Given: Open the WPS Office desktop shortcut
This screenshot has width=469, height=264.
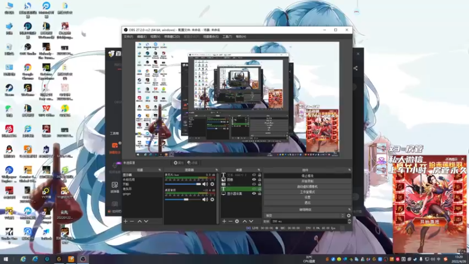Looking at the screenshot, I should pyautogui.click(x=46, y=111).
